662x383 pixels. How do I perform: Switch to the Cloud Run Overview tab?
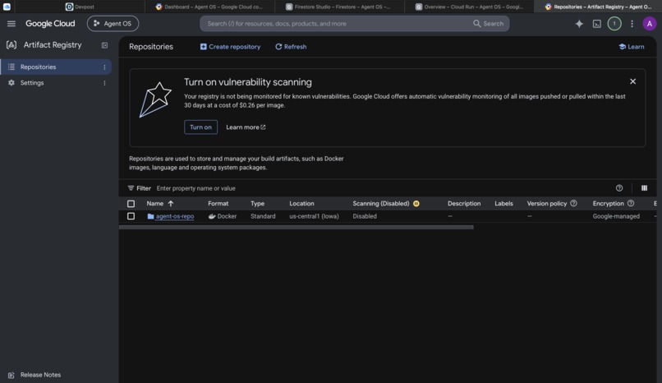(x=469, y=7)
